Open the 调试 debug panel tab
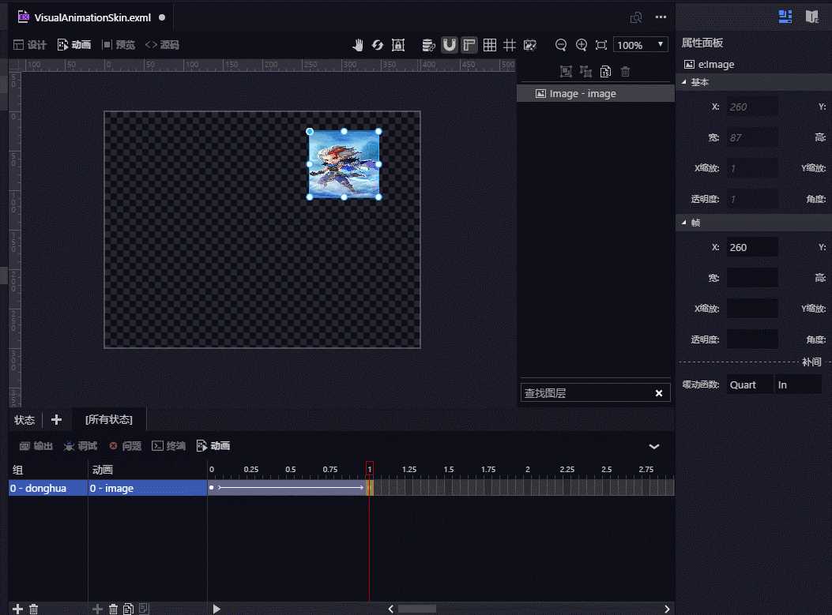 click(x=80, y=446)
